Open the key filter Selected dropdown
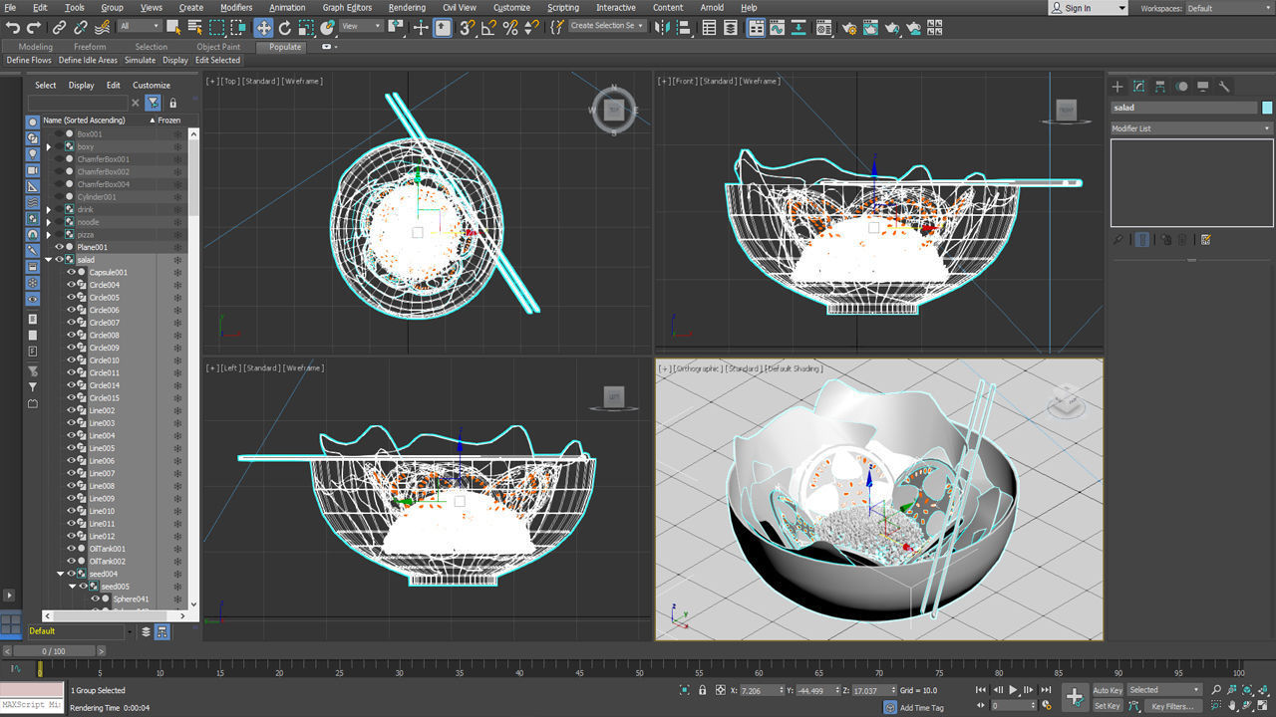This screenshot has width=1276, height=717. (1164, 690)
